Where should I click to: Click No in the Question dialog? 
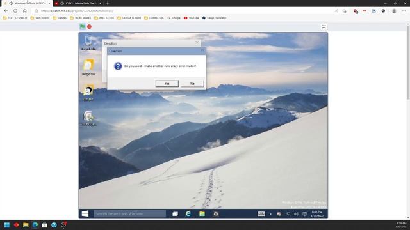click(192, 84)
